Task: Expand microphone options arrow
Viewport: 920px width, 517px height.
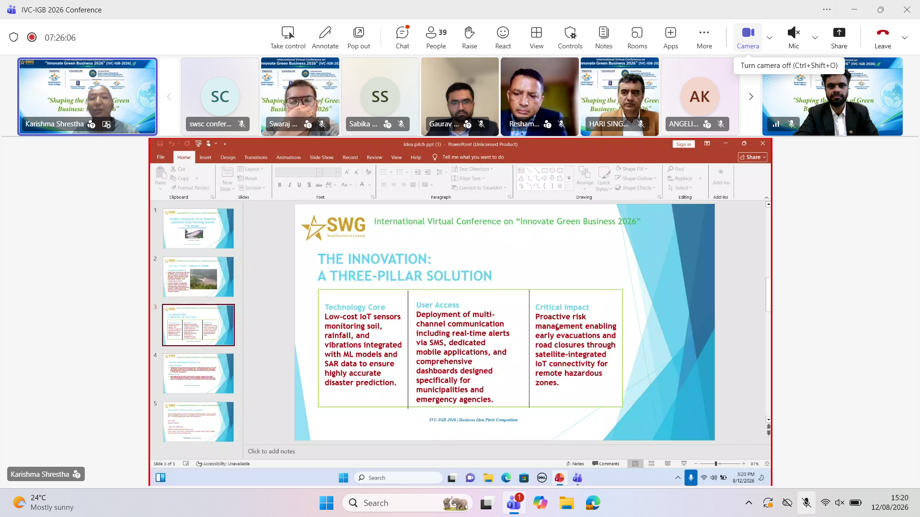Action: click(x=815, y=38)
